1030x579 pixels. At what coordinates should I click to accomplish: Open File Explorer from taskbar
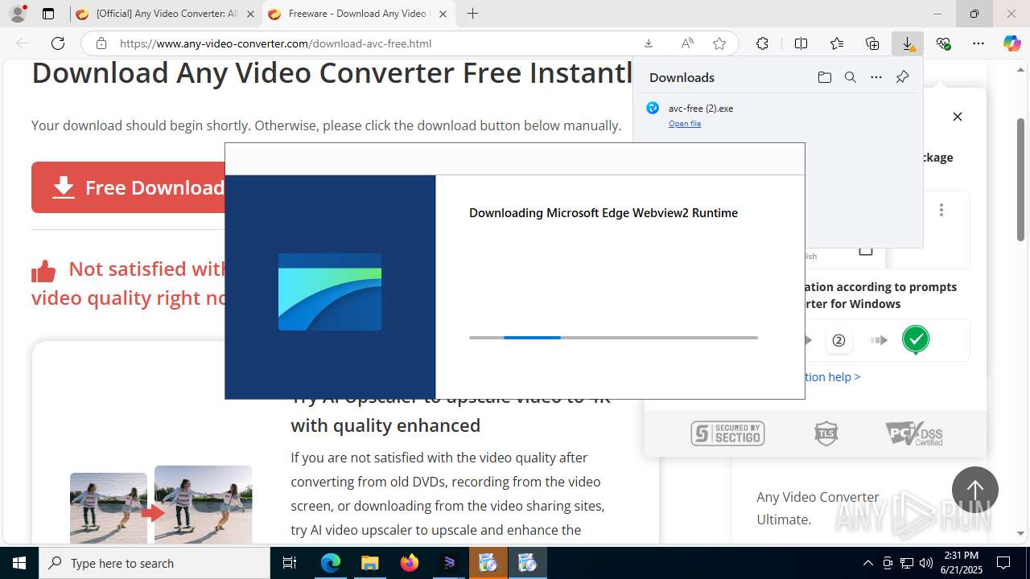click(369, 563)
